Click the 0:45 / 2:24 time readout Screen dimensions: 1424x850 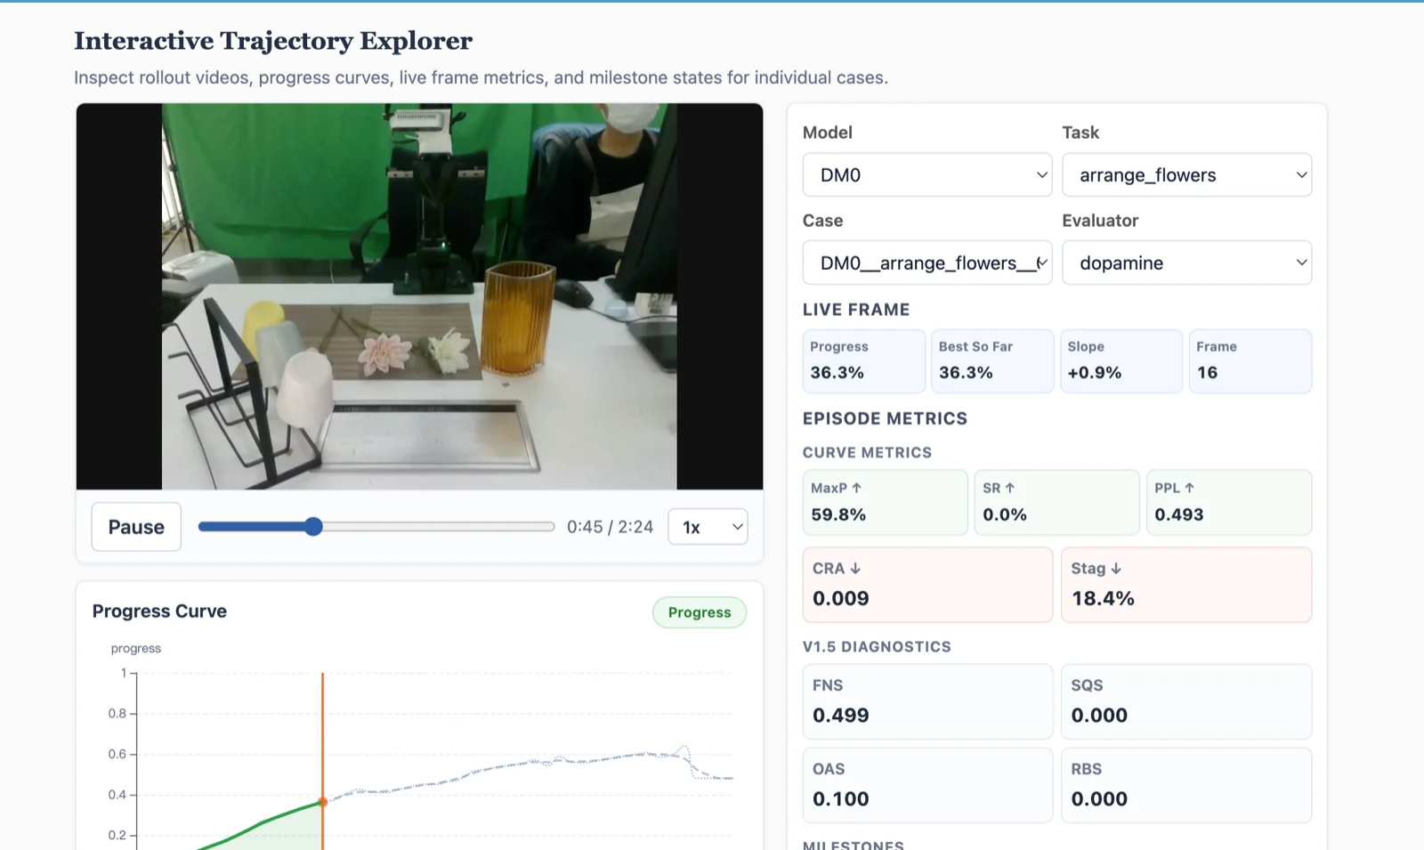coord(610,527)
